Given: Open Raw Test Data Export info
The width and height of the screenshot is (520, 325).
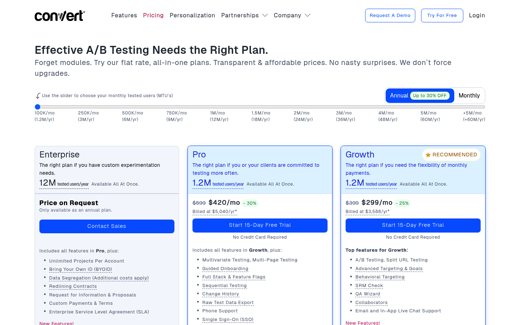Looking at the screenshot, I should (x=228, y=303).
